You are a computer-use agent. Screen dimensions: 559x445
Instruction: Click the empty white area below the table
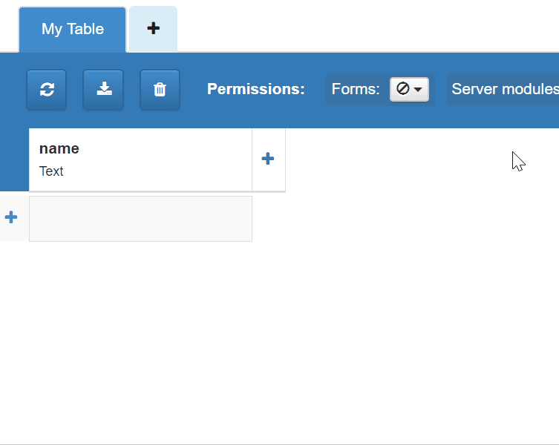pyautogui.click(x=279, y=341)
